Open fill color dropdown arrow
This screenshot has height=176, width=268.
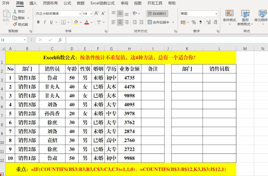81,22
